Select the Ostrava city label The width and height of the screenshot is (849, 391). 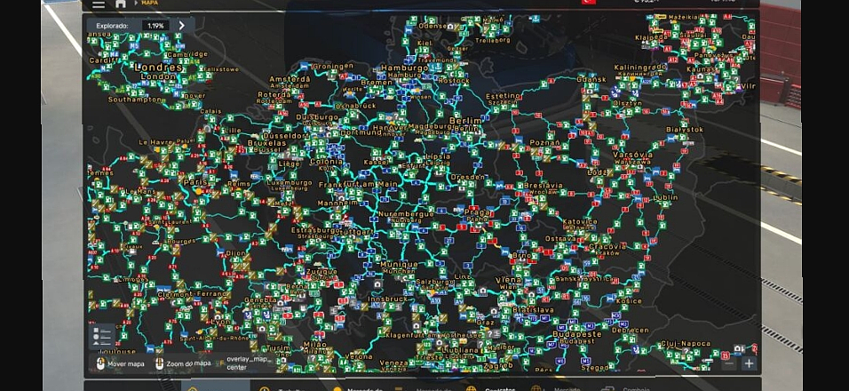[560, 238]
